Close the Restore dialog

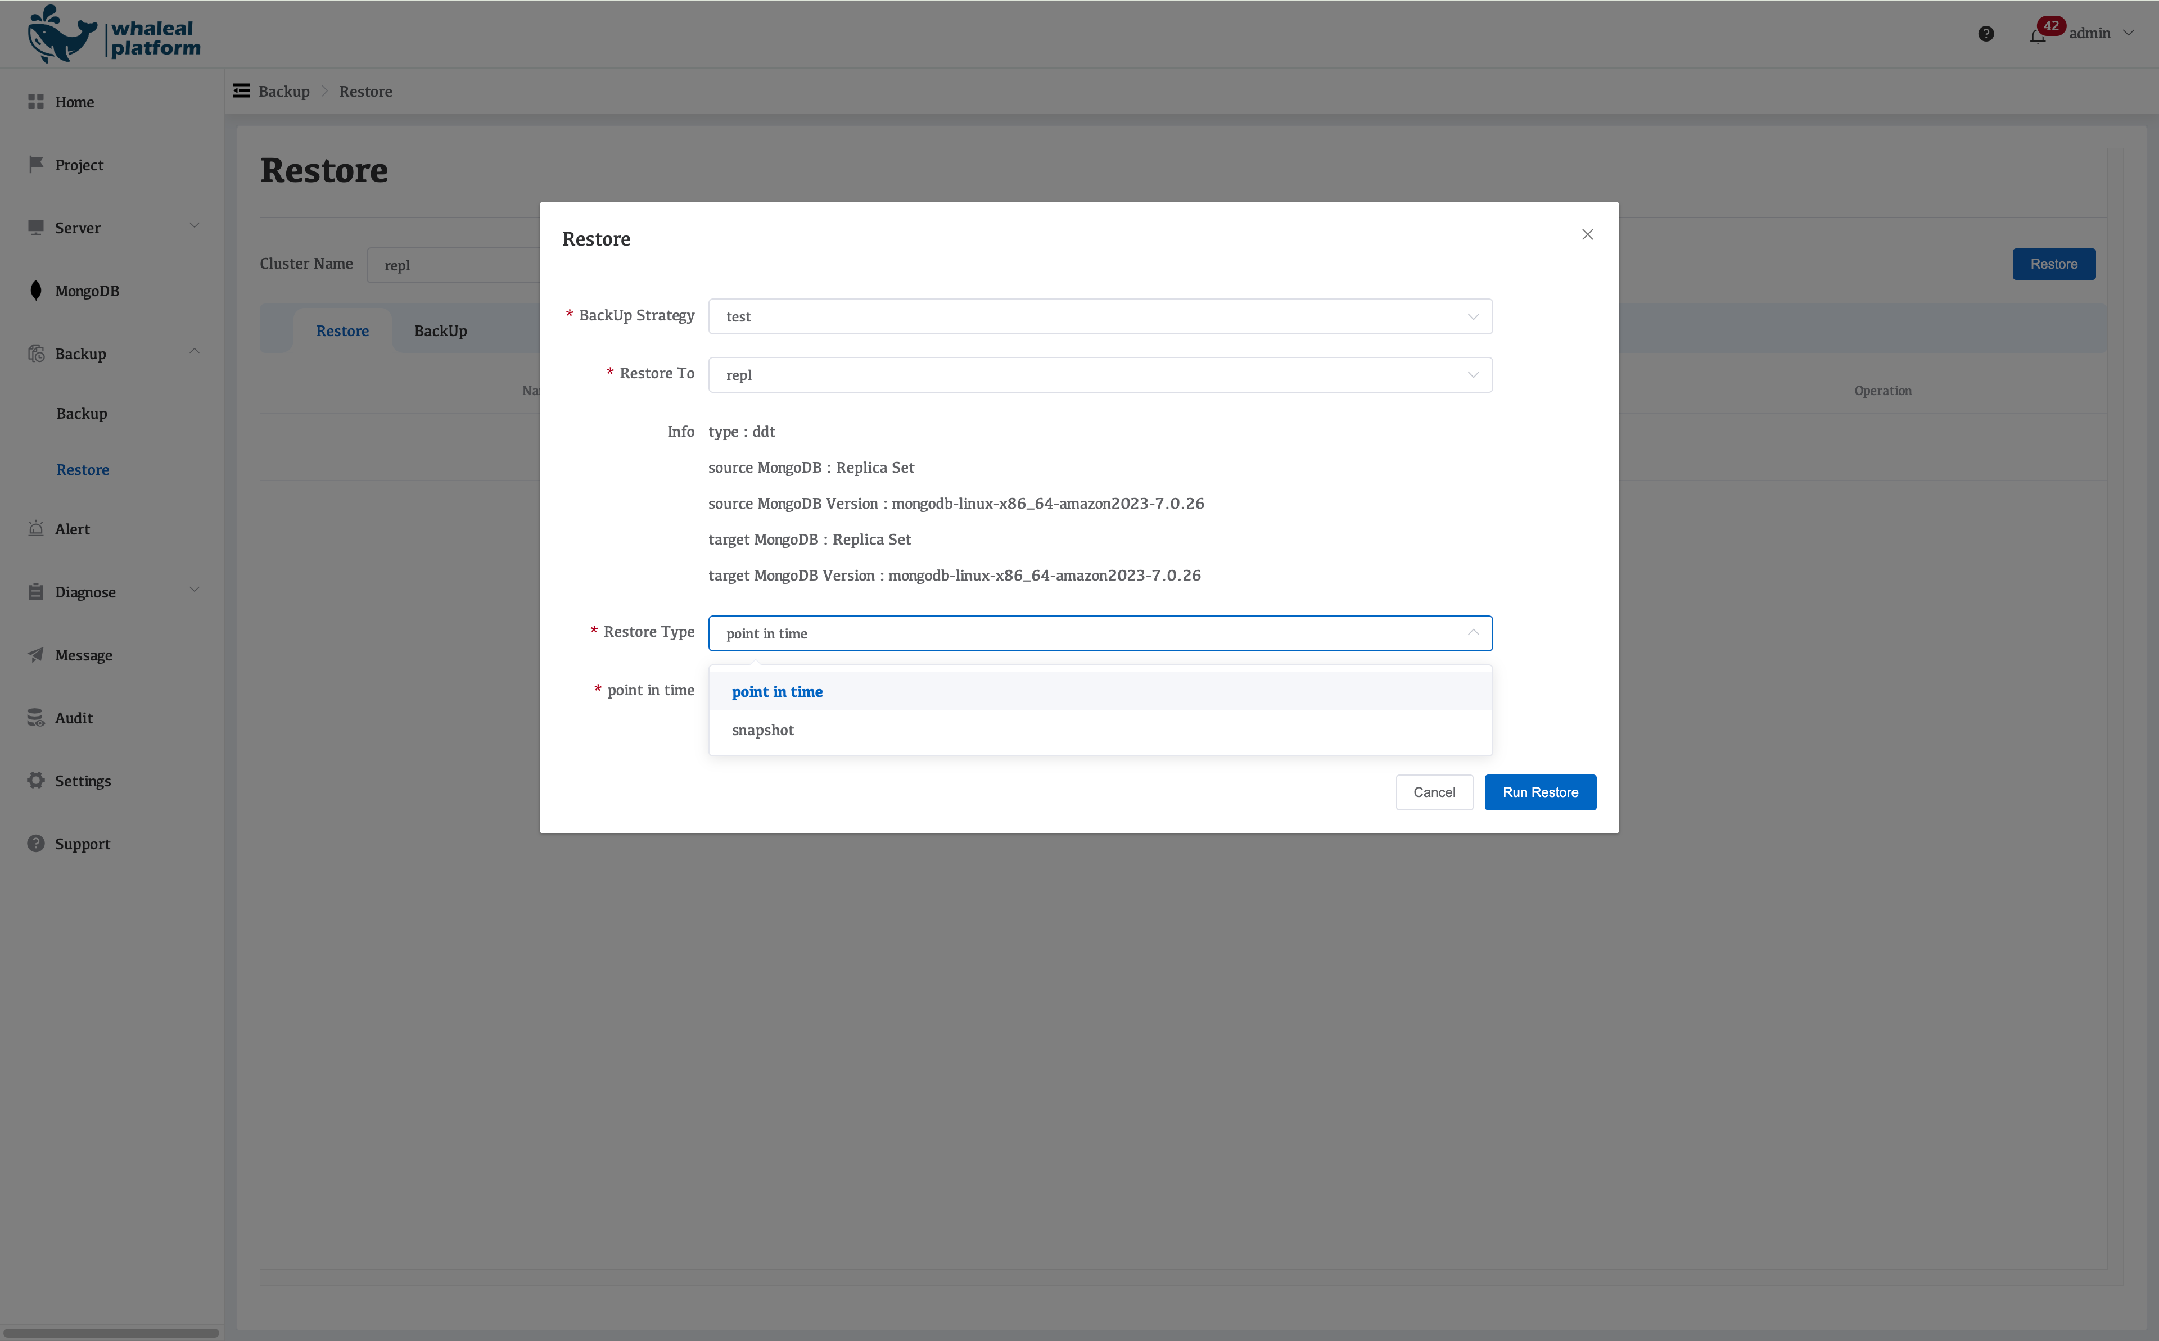[x=1587, y=234]
